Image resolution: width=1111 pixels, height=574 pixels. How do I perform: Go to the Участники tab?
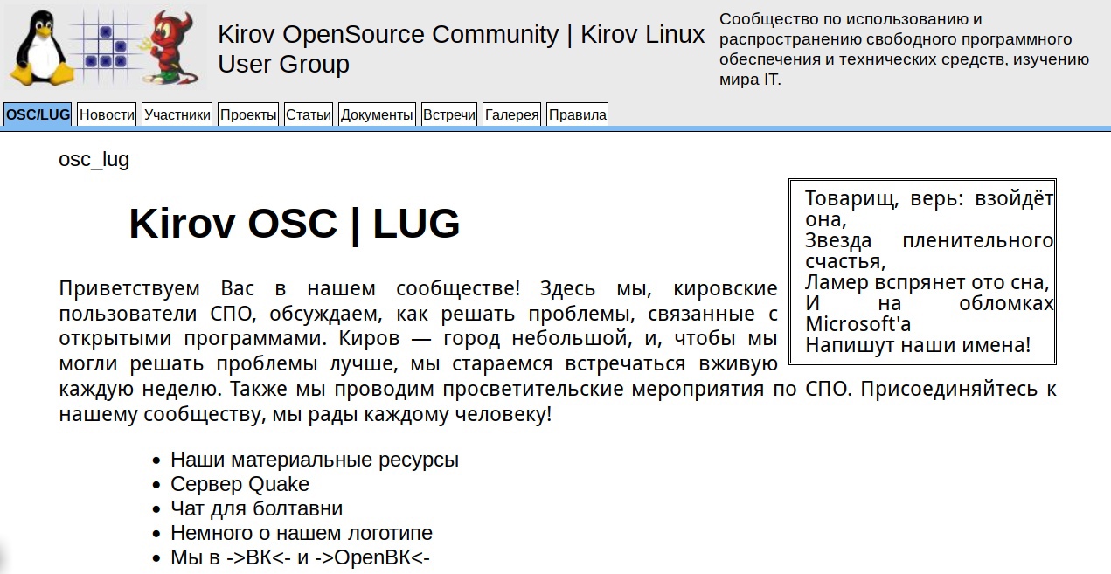pos(177,114)
